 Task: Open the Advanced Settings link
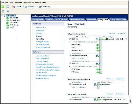[43, 78]
